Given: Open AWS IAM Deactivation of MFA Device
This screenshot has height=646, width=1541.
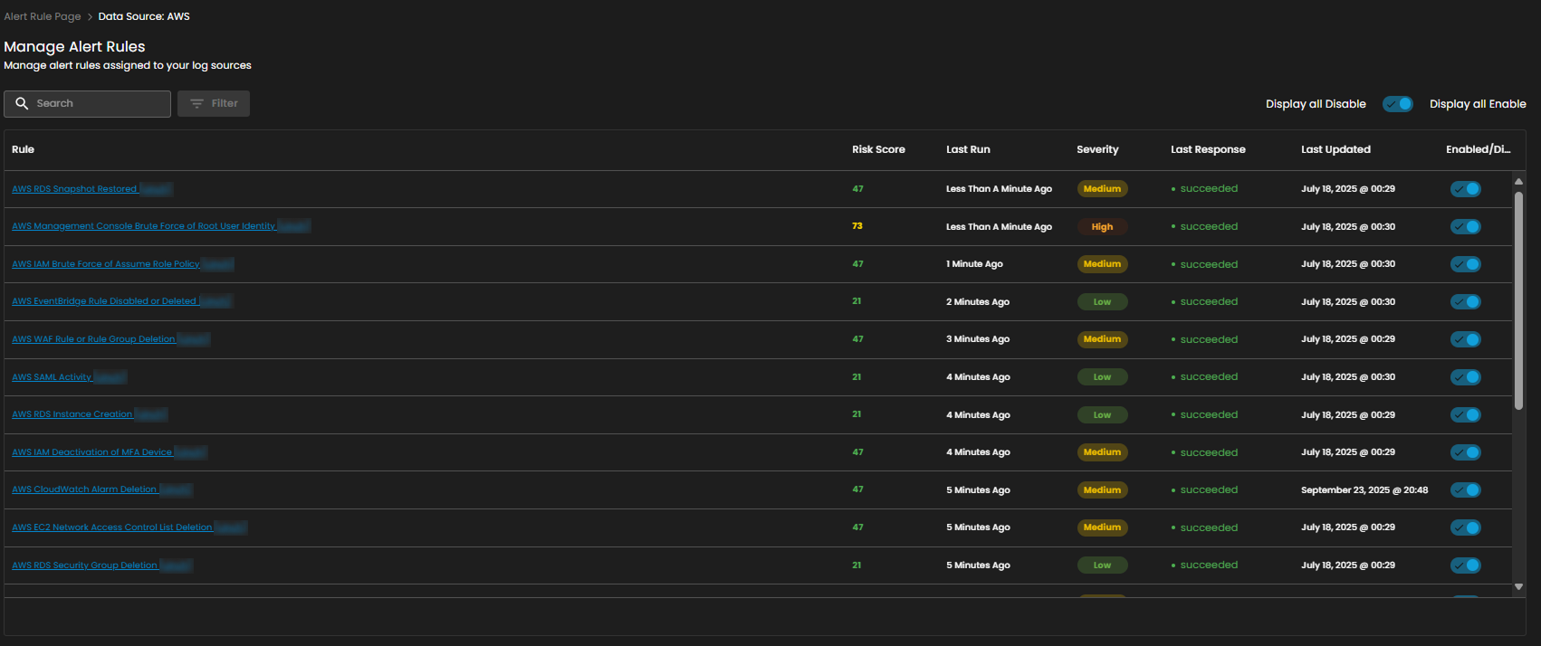Looking at the screenshot, I should click(x=91, y=452).
